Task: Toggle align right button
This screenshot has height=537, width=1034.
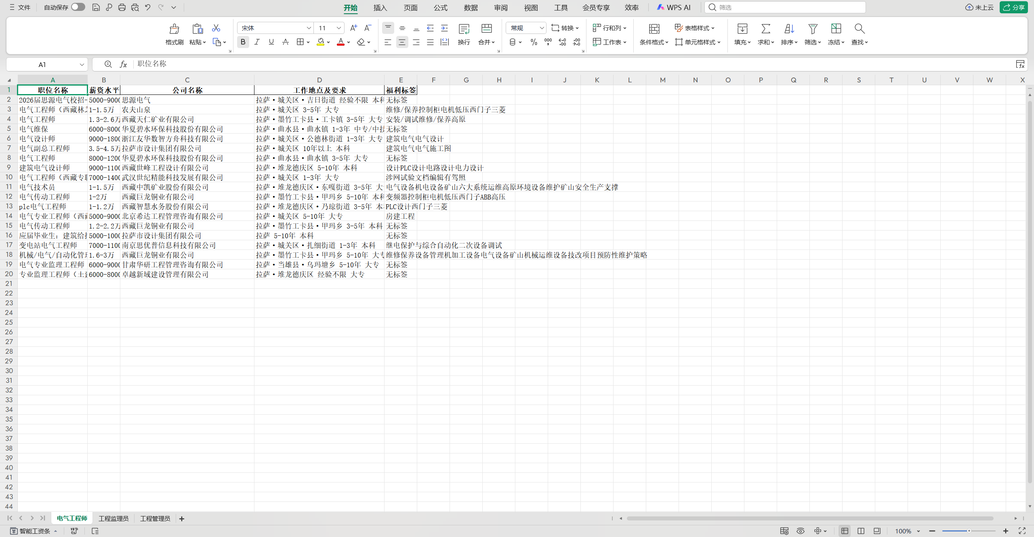Action: (x=416, y=42)
